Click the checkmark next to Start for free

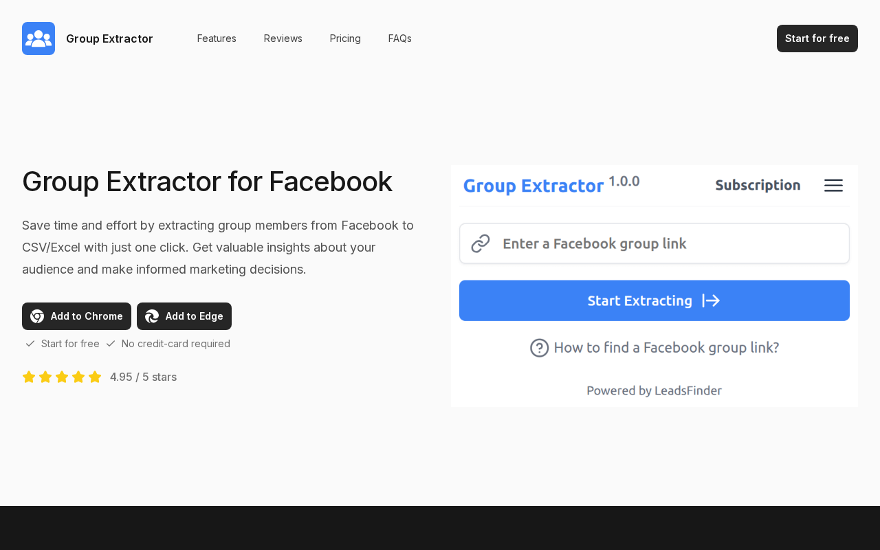pos(30,344)
